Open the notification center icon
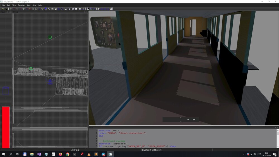 (x=275, y=154)
